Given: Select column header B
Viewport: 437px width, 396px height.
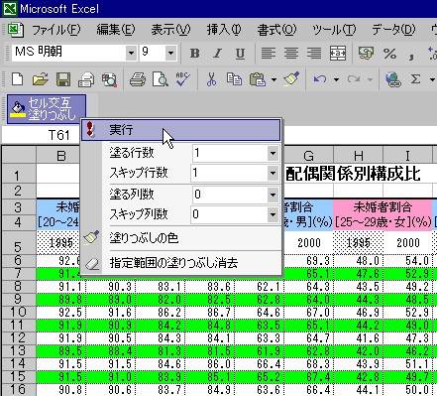Looking at the screenshot, I should (61, 155).
